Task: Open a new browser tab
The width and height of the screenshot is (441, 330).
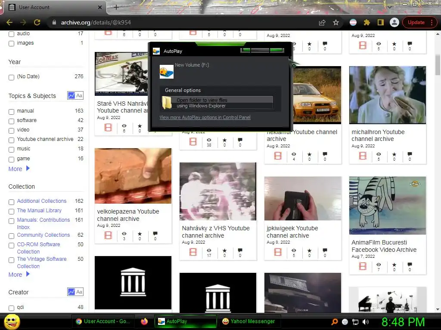Action: [x=116, y=7]
